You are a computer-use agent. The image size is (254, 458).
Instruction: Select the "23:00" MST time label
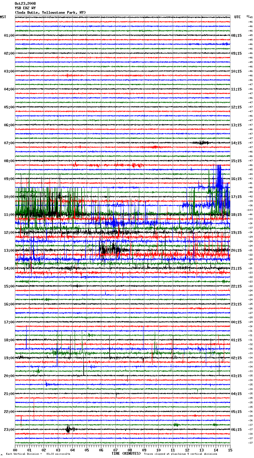[x=9, y=430]
